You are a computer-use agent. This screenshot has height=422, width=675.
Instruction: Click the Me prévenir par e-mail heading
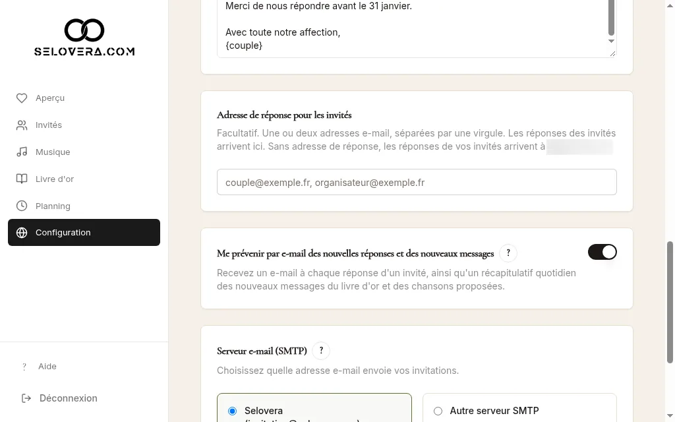click(355, 254)
